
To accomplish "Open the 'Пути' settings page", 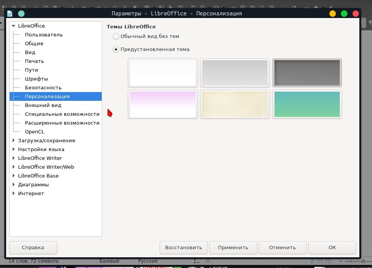I will (x=31, y=70).
